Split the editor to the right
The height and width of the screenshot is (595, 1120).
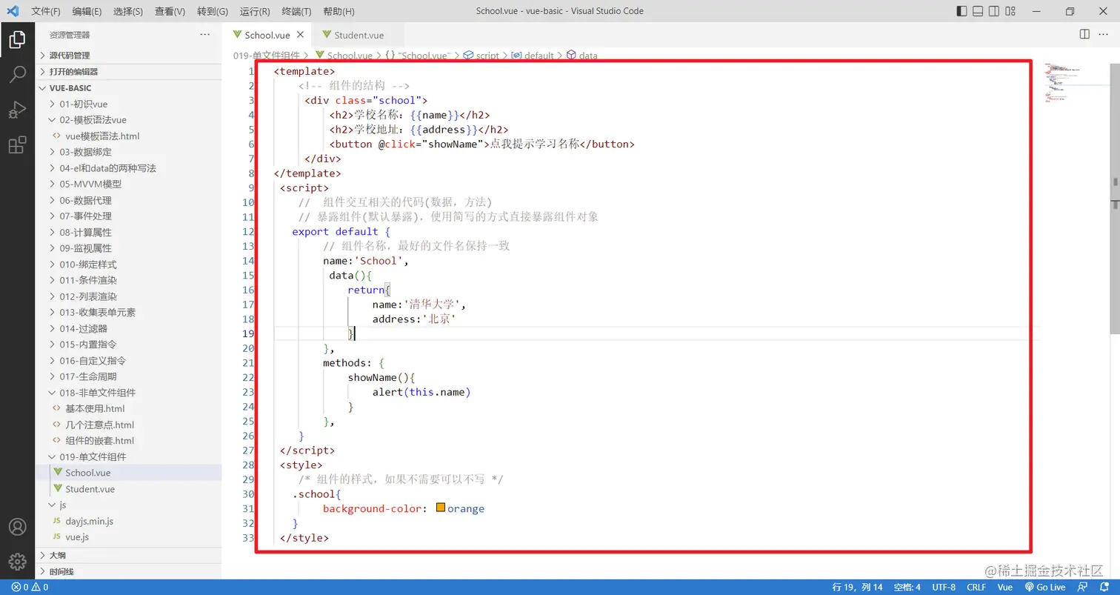tap(1084, 34)
